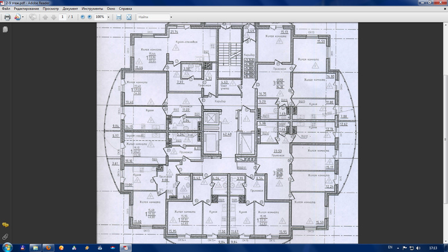Click the Adobe Reader title bar icon
Image resolution: width=448 pixels, height=252 pixels.
[3, 3]
